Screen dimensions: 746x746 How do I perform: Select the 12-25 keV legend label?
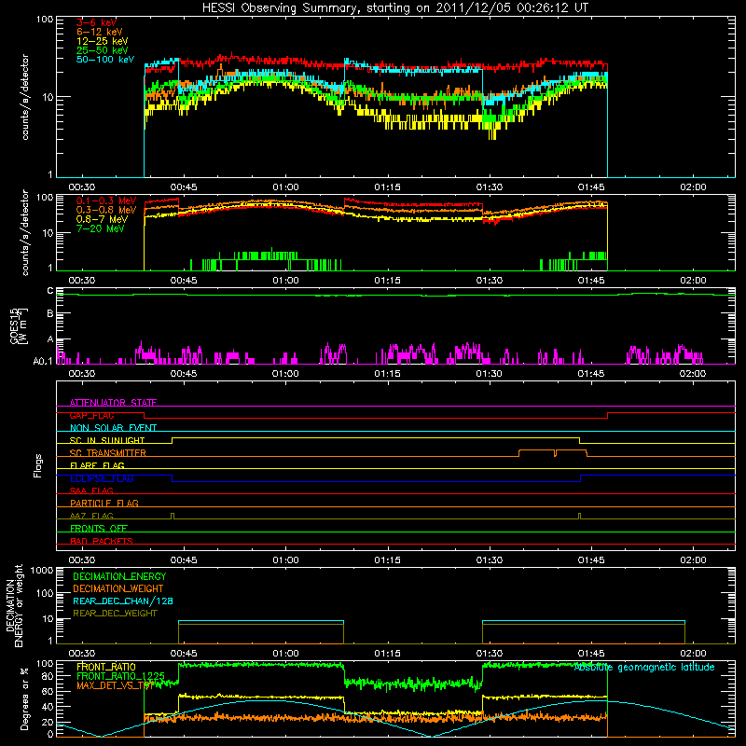point(102,41)
